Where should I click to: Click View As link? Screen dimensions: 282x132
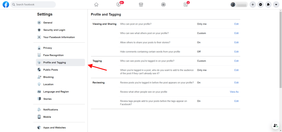pyautogui.click(x=234, y=92)
